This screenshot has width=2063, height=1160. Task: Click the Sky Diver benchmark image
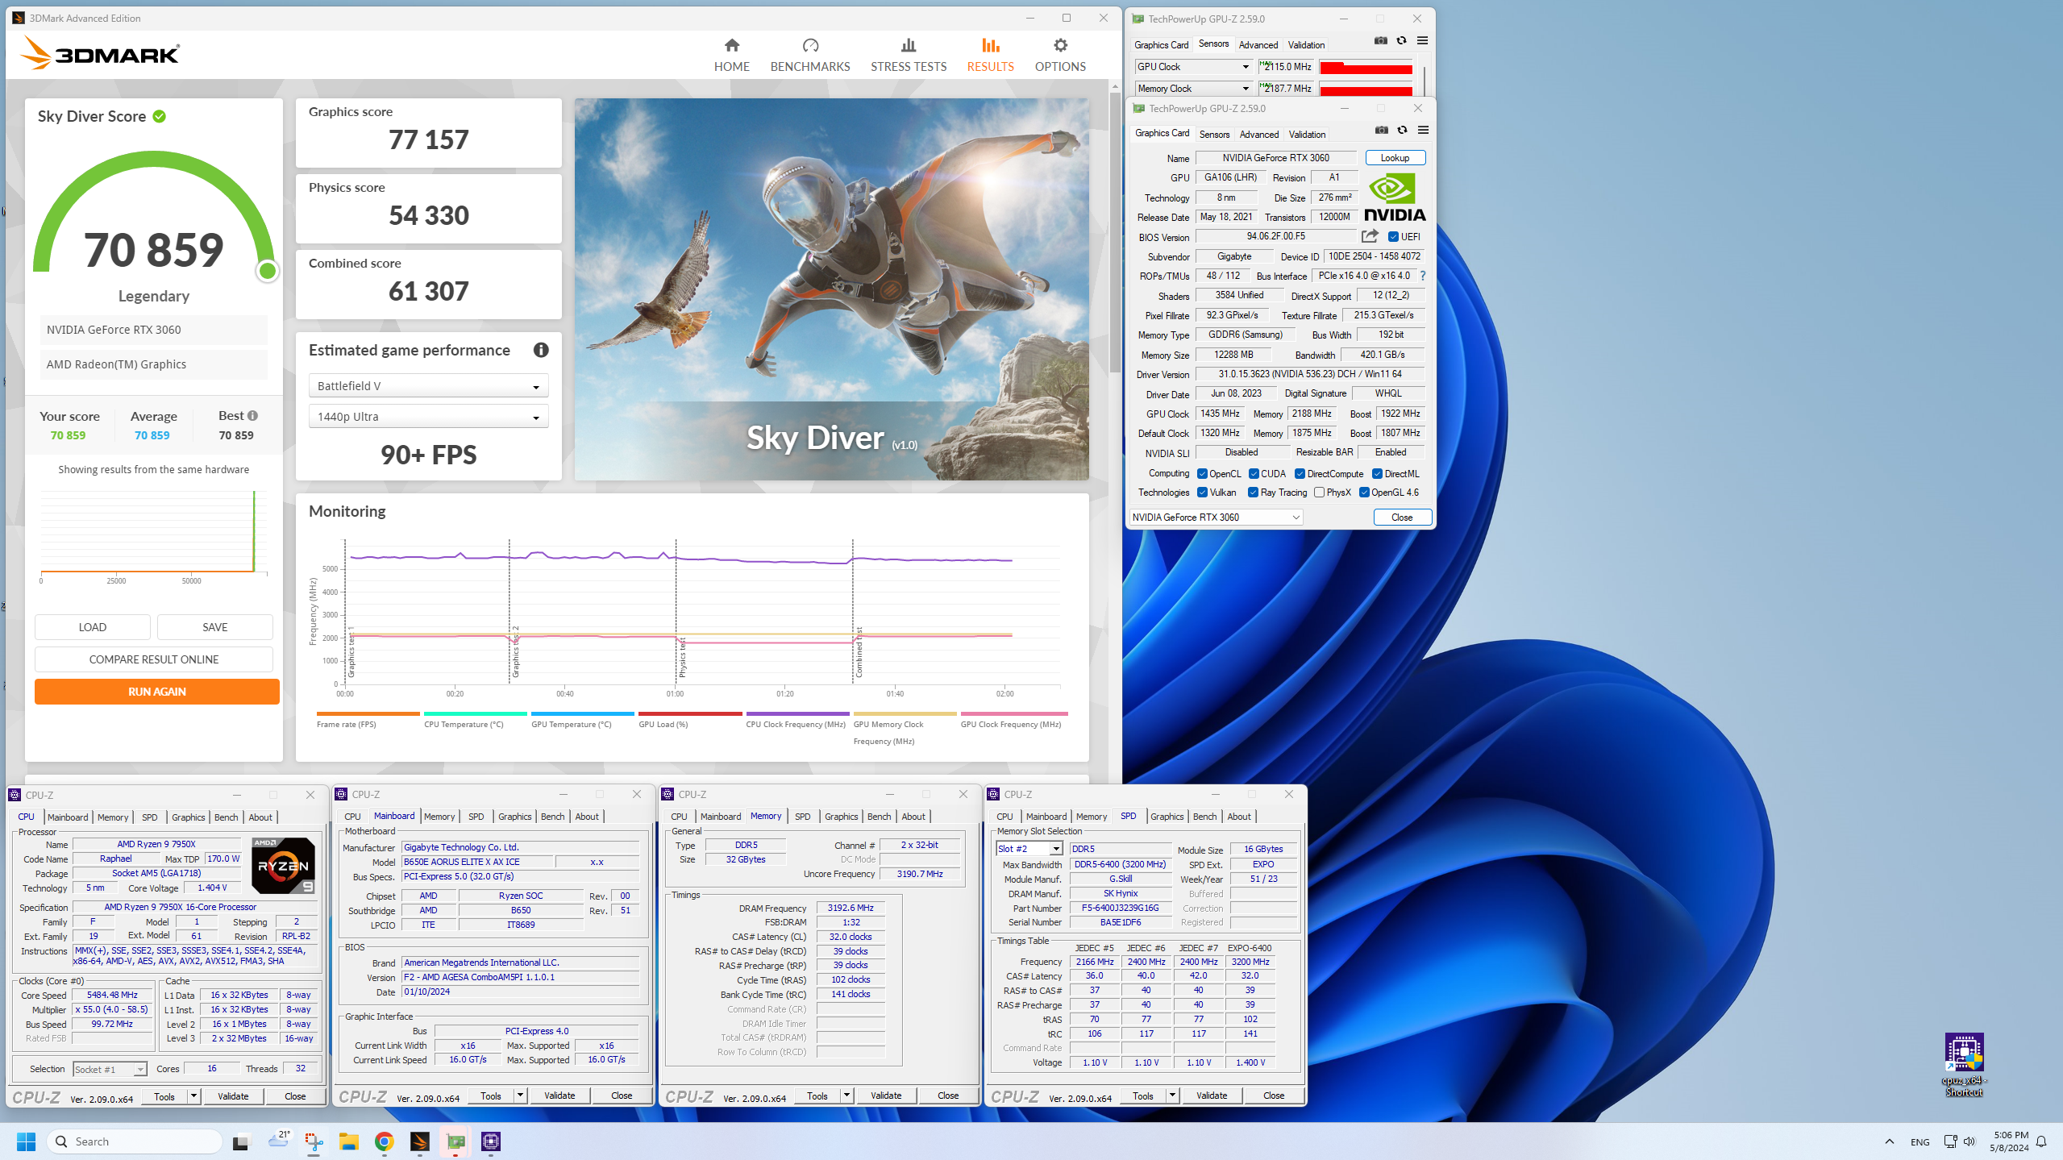(x=831, y=289)
